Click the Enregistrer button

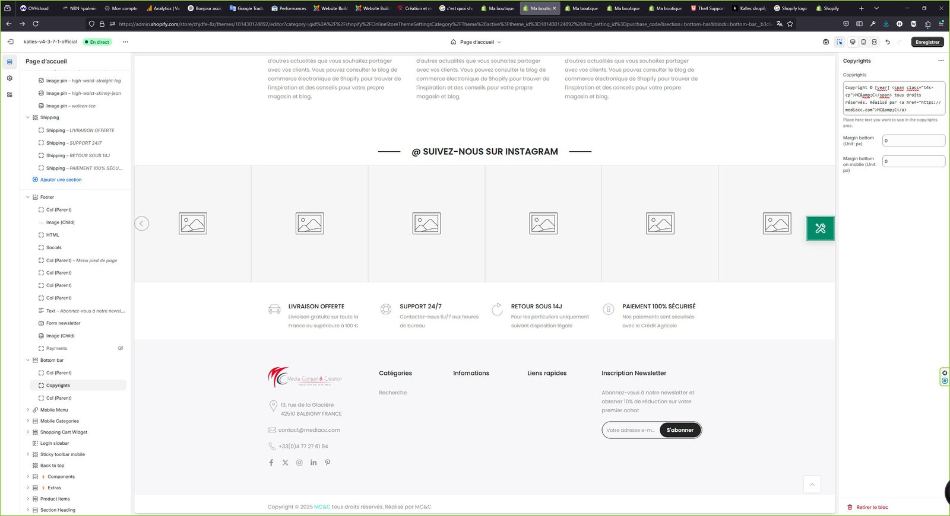[927, 42]
